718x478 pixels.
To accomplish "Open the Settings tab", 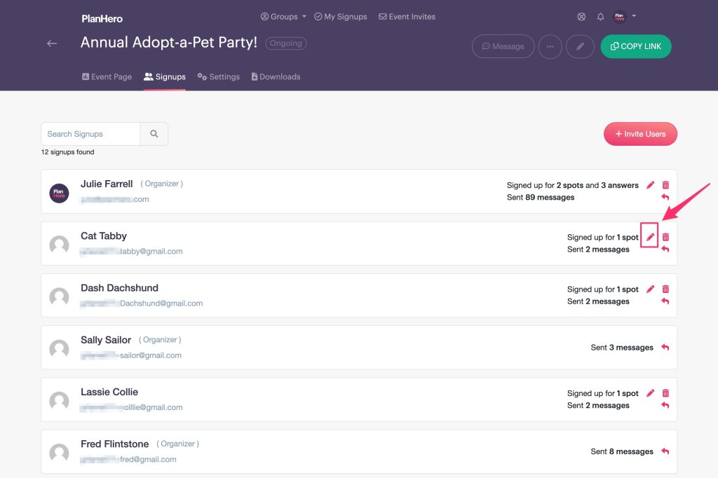I will (x=219, y=77).
